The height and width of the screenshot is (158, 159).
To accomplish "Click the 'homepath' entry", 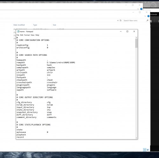I will (x=21, y=60).
